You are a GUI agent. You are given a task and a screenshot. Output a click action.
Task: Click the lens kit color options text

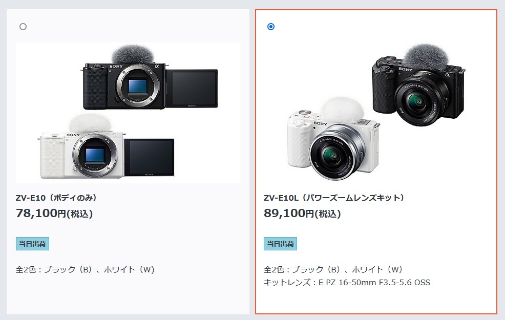pos(333,269)
